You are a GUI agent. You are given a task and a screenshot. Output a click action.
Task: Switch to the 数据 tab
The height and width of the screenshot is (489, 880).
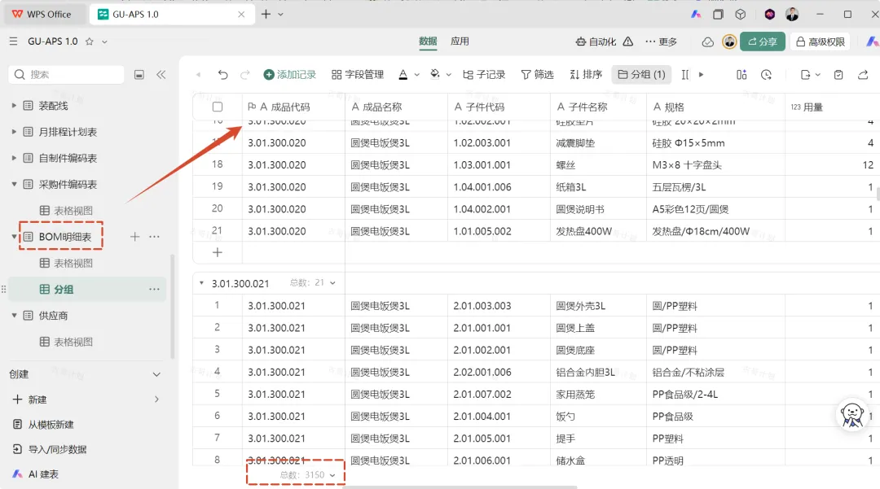pyautogui.click(x=428, y=41)
